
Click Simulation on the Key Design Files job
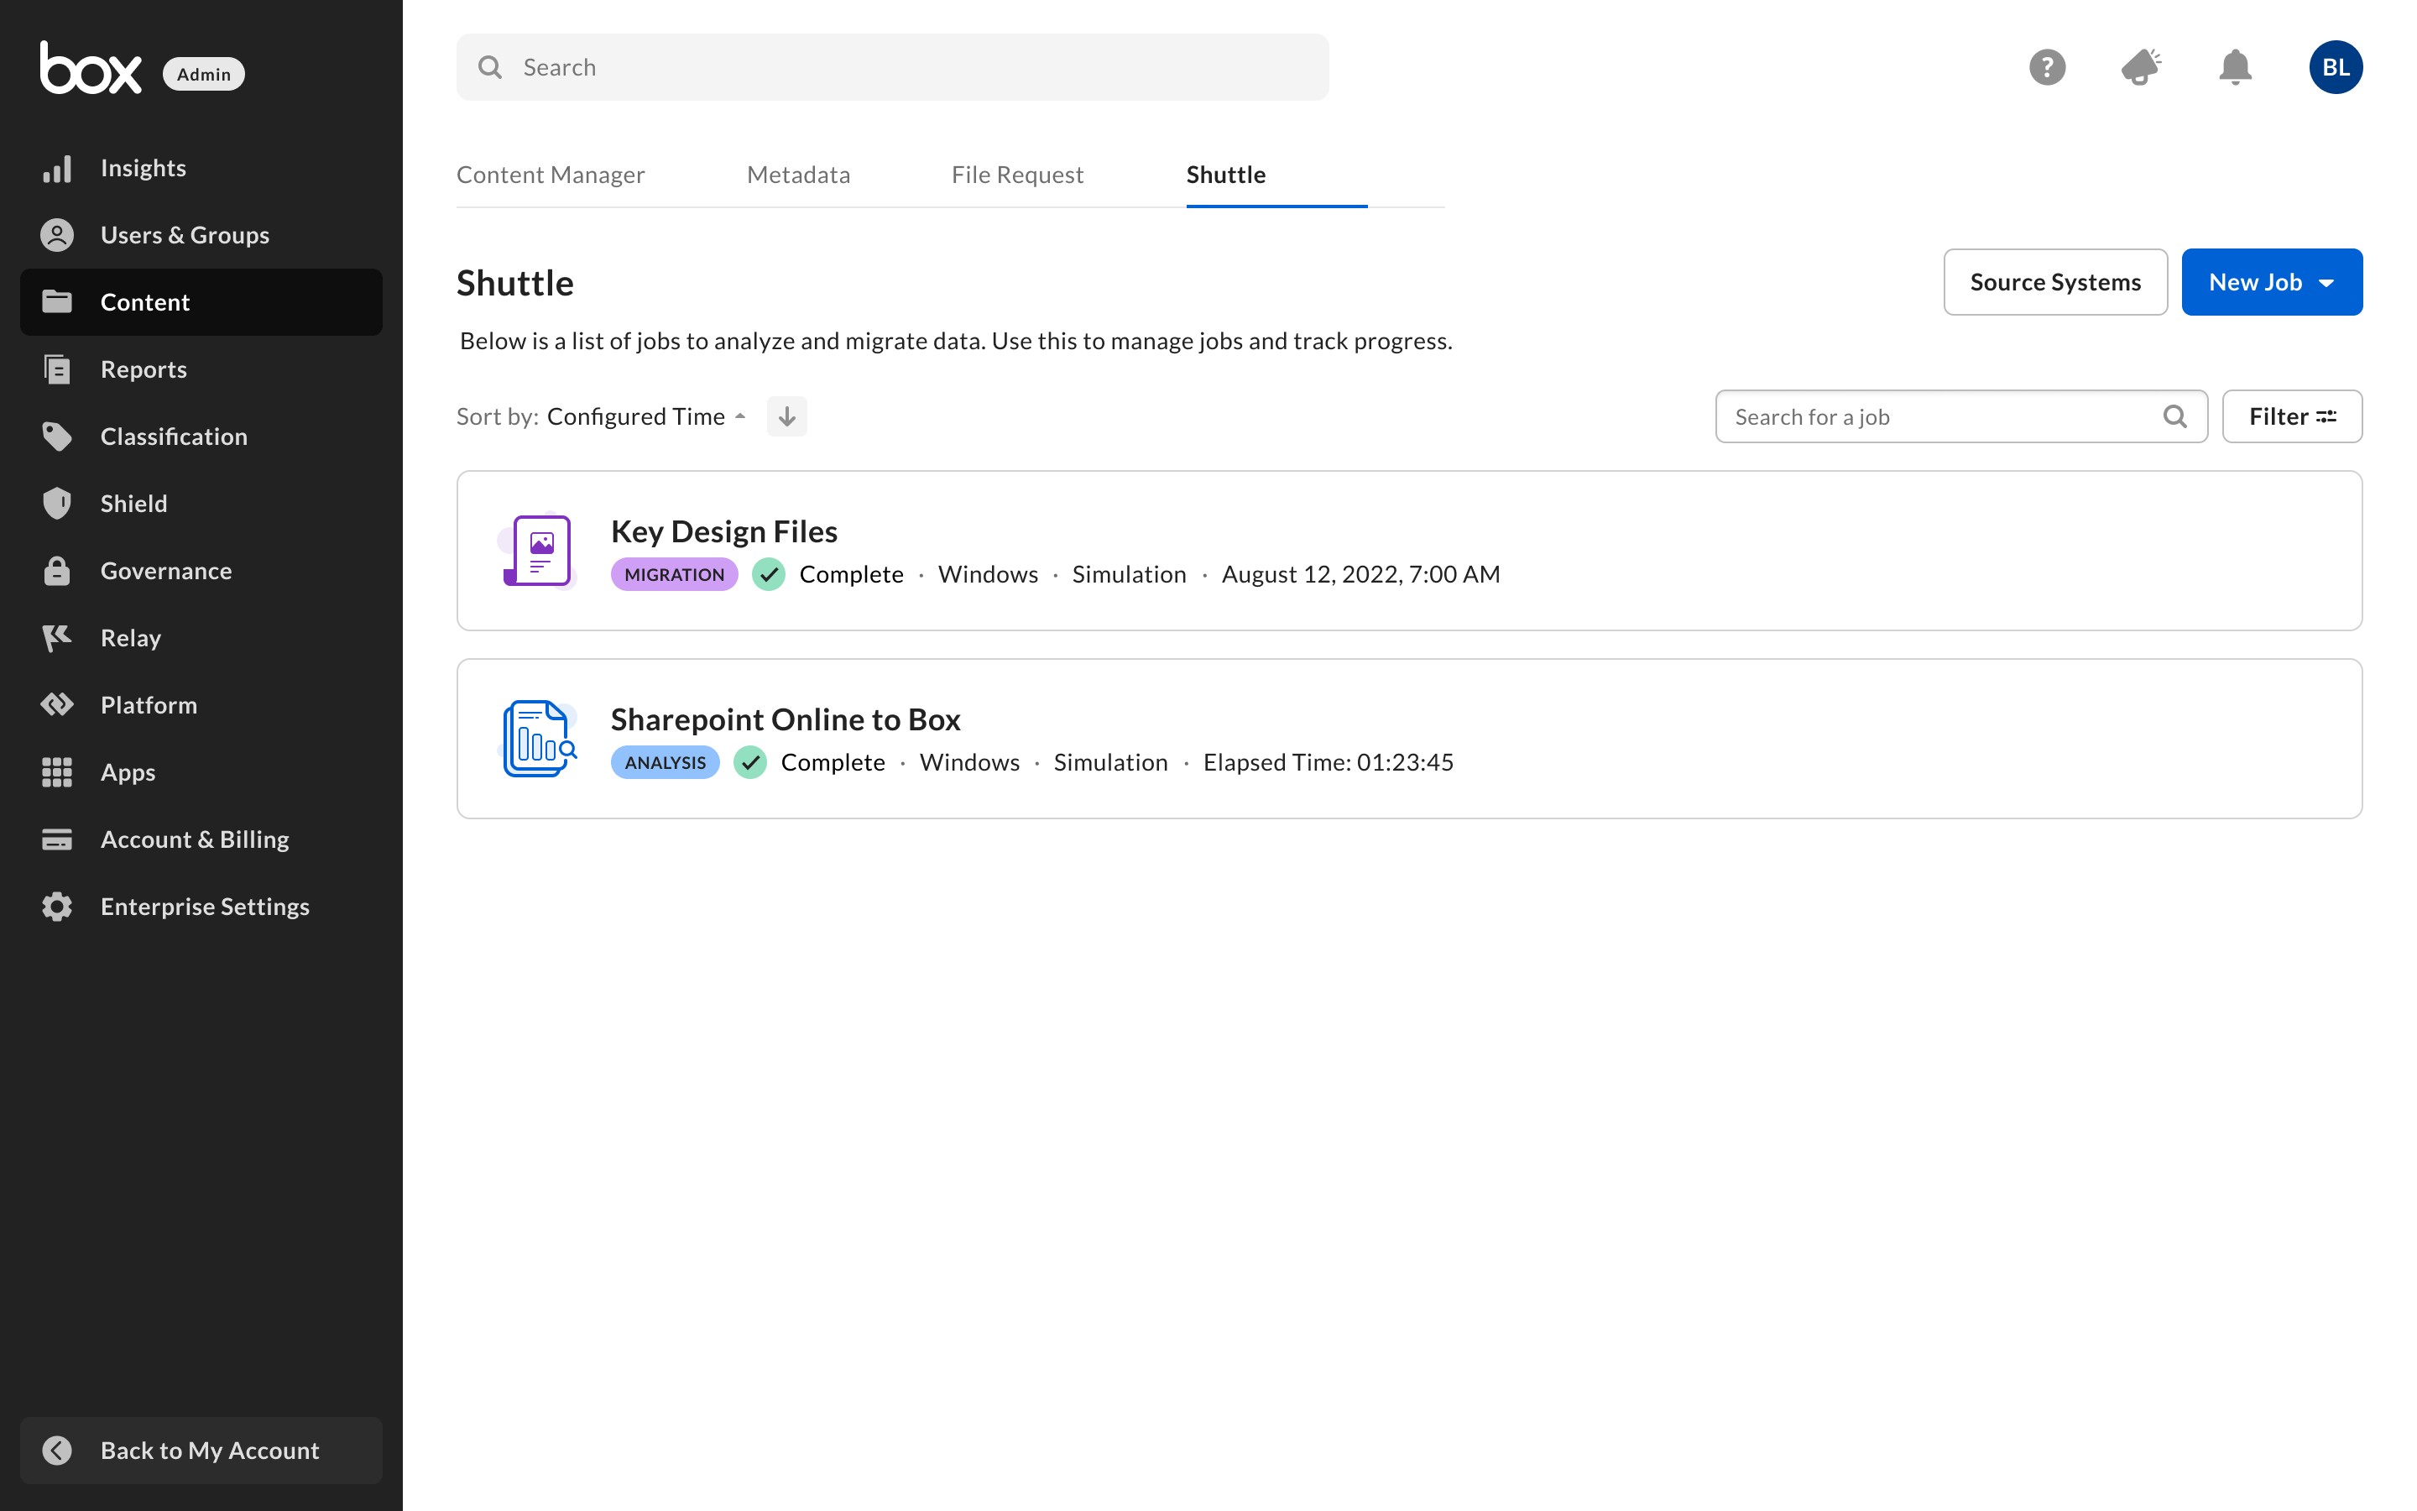point(1129,575)
